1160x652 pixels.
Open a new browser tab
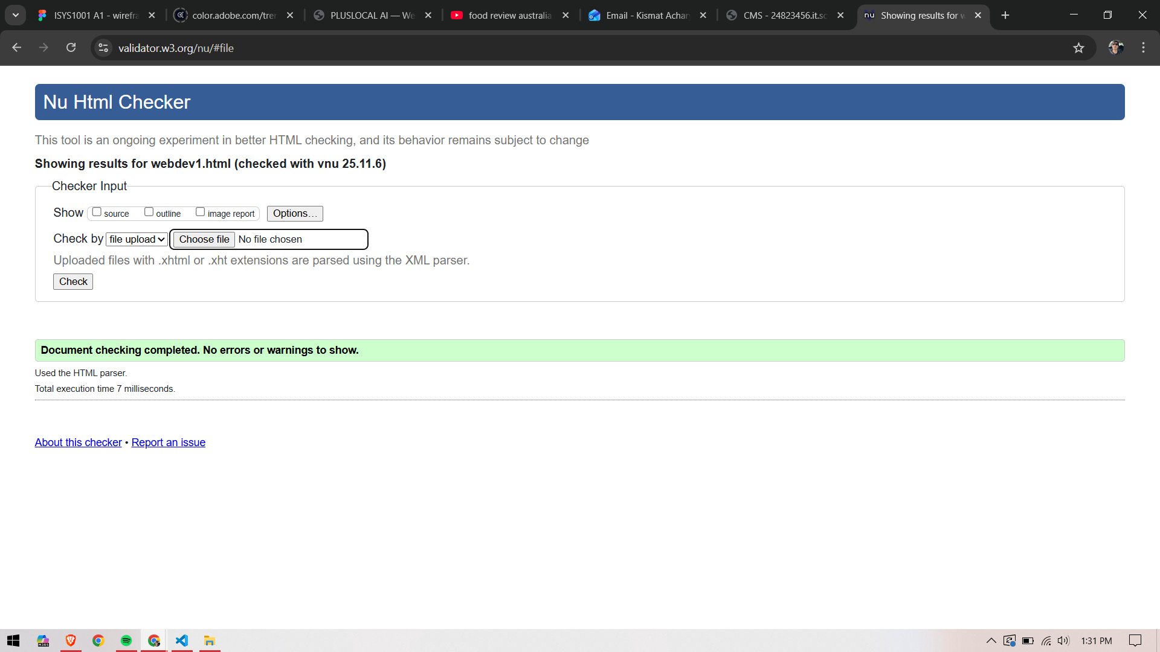1005,16
